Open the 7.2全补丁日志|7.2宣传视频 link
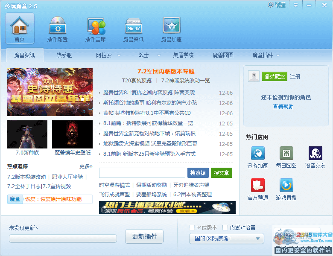The width and height of the screenshot is (333, 256). 39,186
